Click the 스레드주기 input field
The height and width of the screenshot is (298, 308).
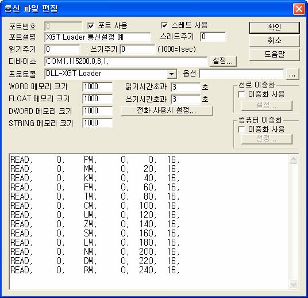(x=213, y=37)
